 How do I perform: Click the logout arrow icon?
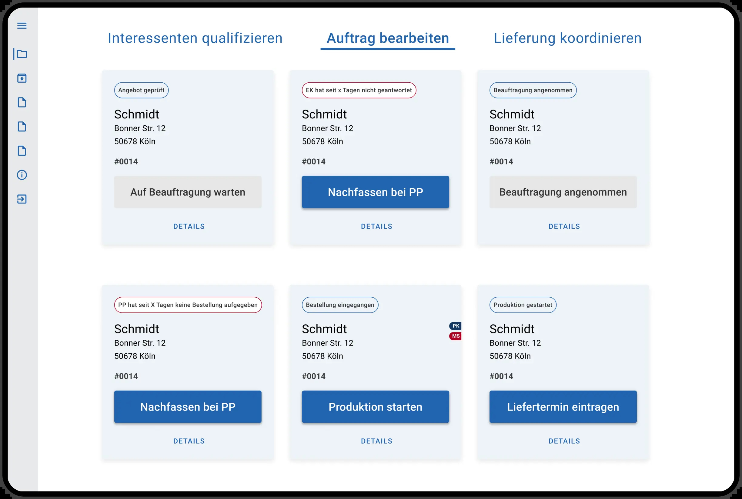22,199
